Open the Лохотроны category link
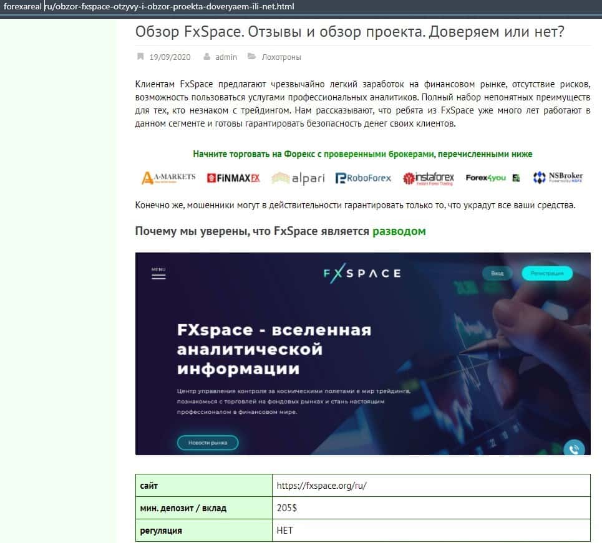Image resolution: width=602 pixels, height=543 pixels. coord(281,57)
